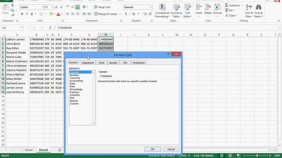The width and height of the screenshot is (282, 158).
Task: Switch to Sheet1 tab
Action: point(29,150)
